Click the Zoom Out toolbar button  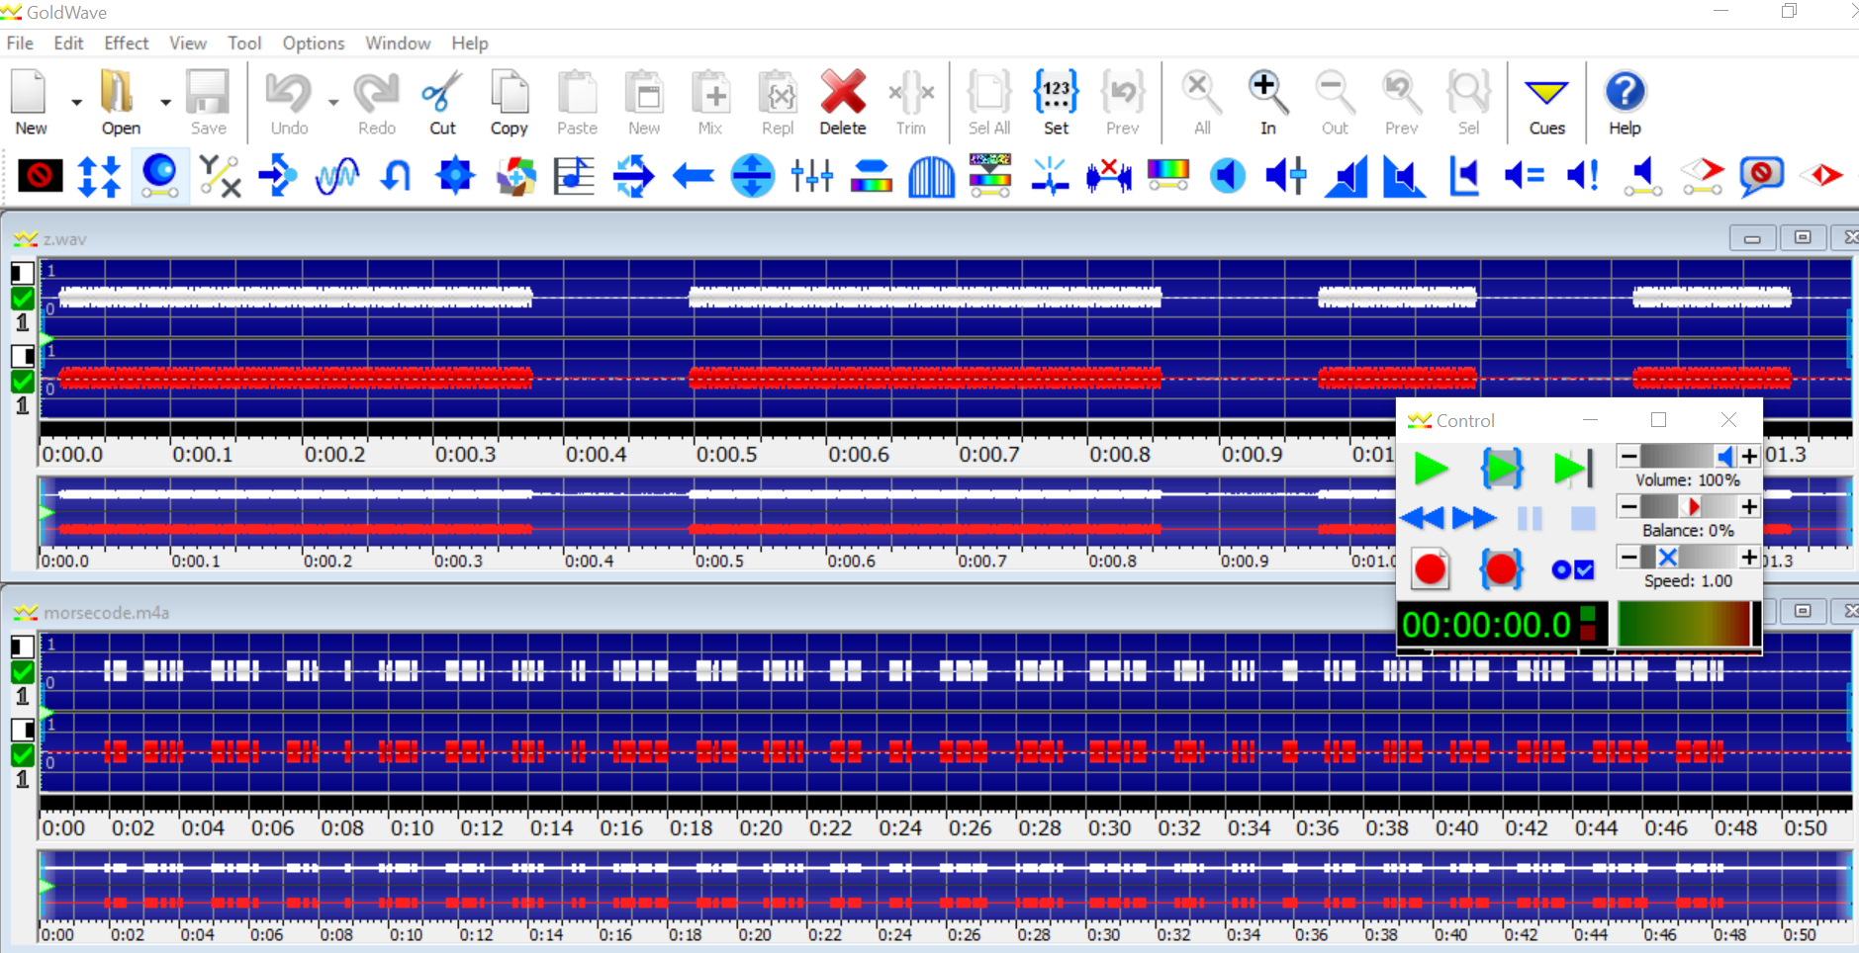point(1335,102)
